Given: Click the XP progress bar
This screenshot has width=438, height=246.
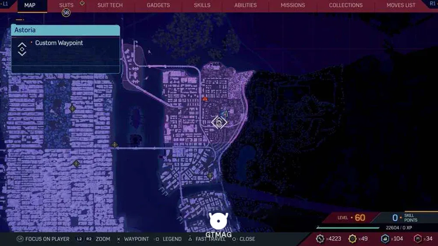Looking at the screenshot, I should tap(348, 228).
